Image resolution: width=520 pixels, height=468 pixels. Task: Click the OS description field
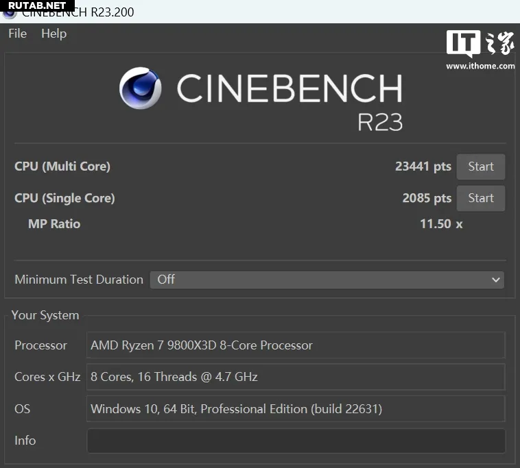(x=296, y=408)
